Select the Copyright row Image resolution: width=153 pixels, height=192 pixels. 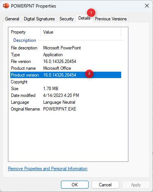66,82
